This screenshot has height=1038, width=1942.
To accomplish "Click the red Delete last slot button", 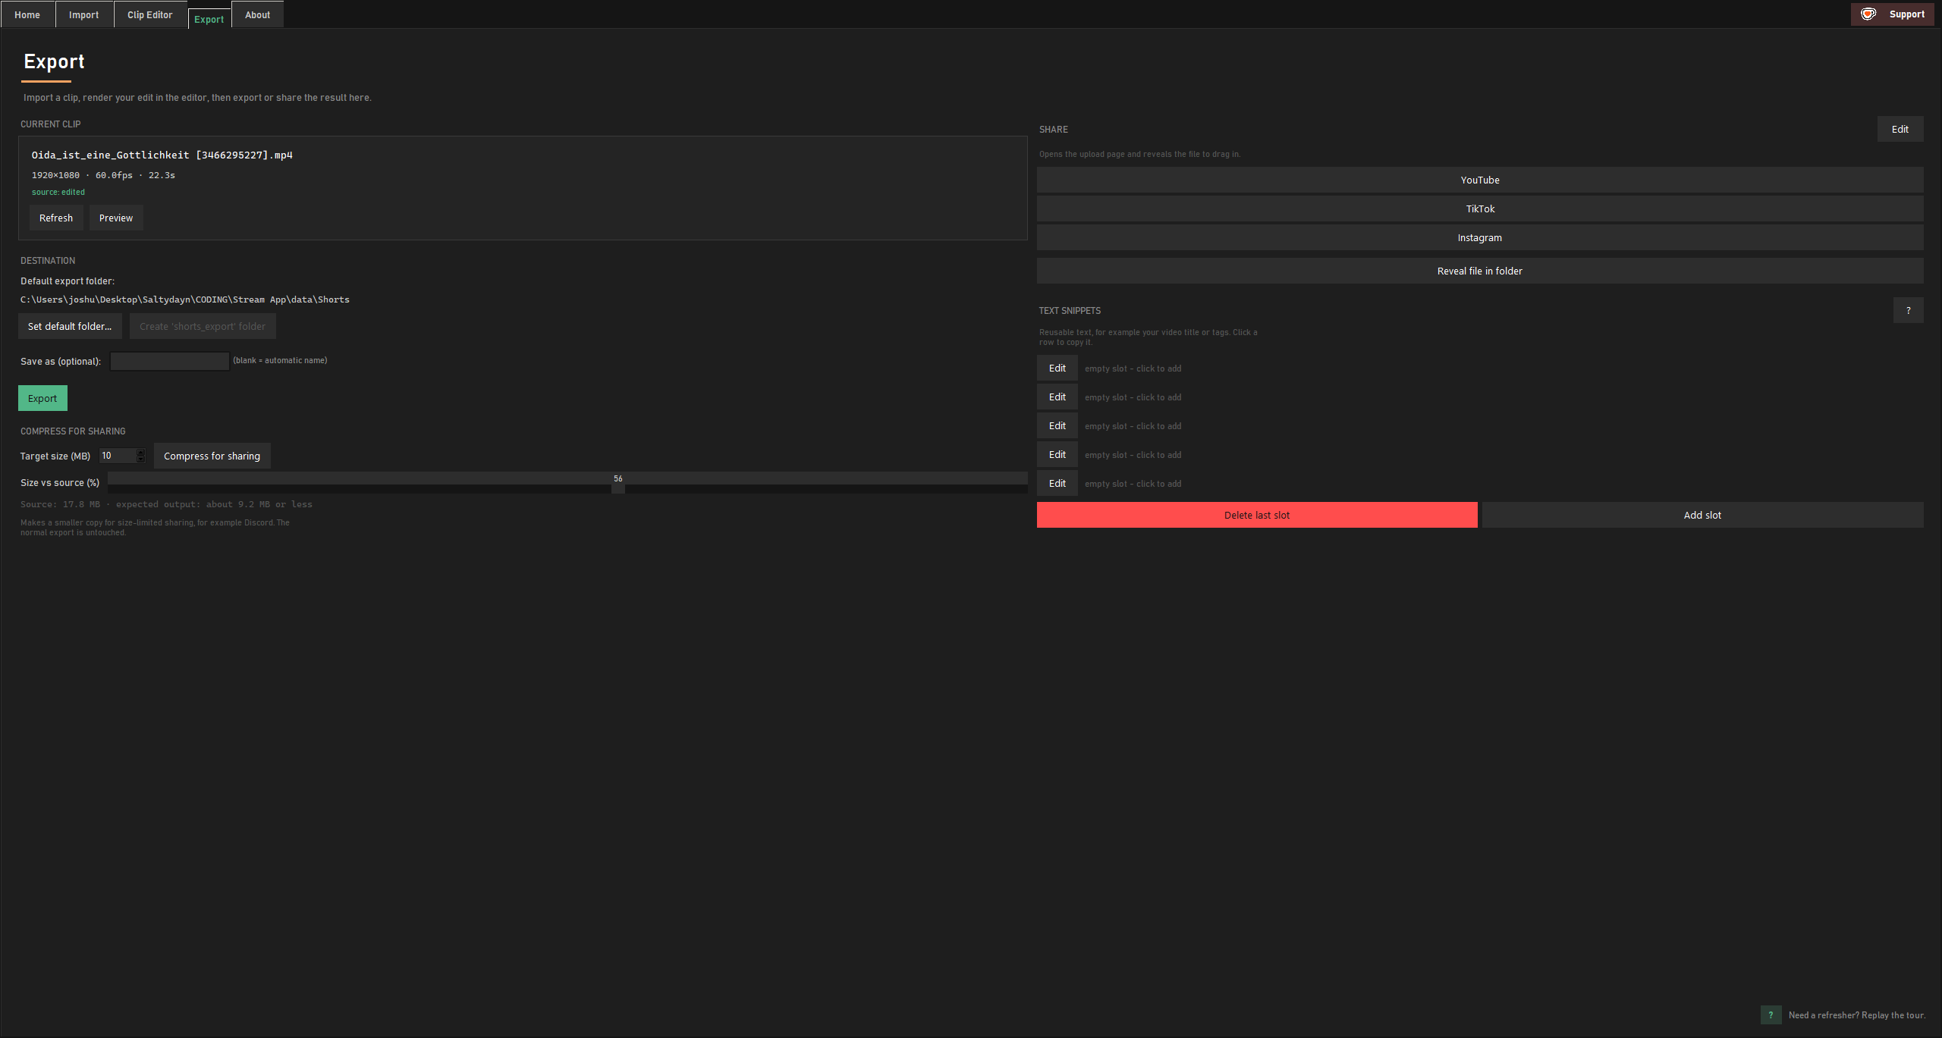I will 1257,515.
